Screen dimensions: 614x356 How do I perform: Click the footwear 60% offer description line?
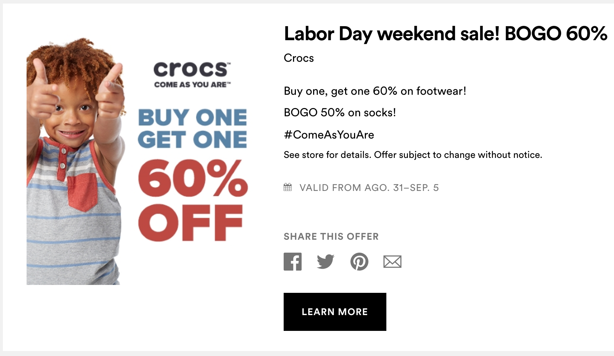click(375, 91)
